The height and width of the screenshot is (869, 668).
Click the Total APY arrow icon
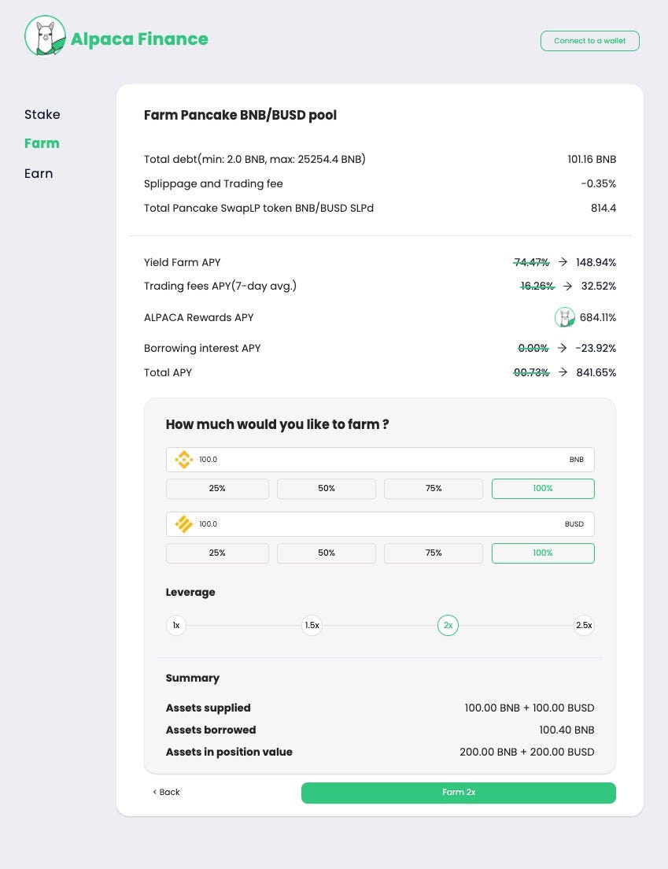tap(563, 372)
